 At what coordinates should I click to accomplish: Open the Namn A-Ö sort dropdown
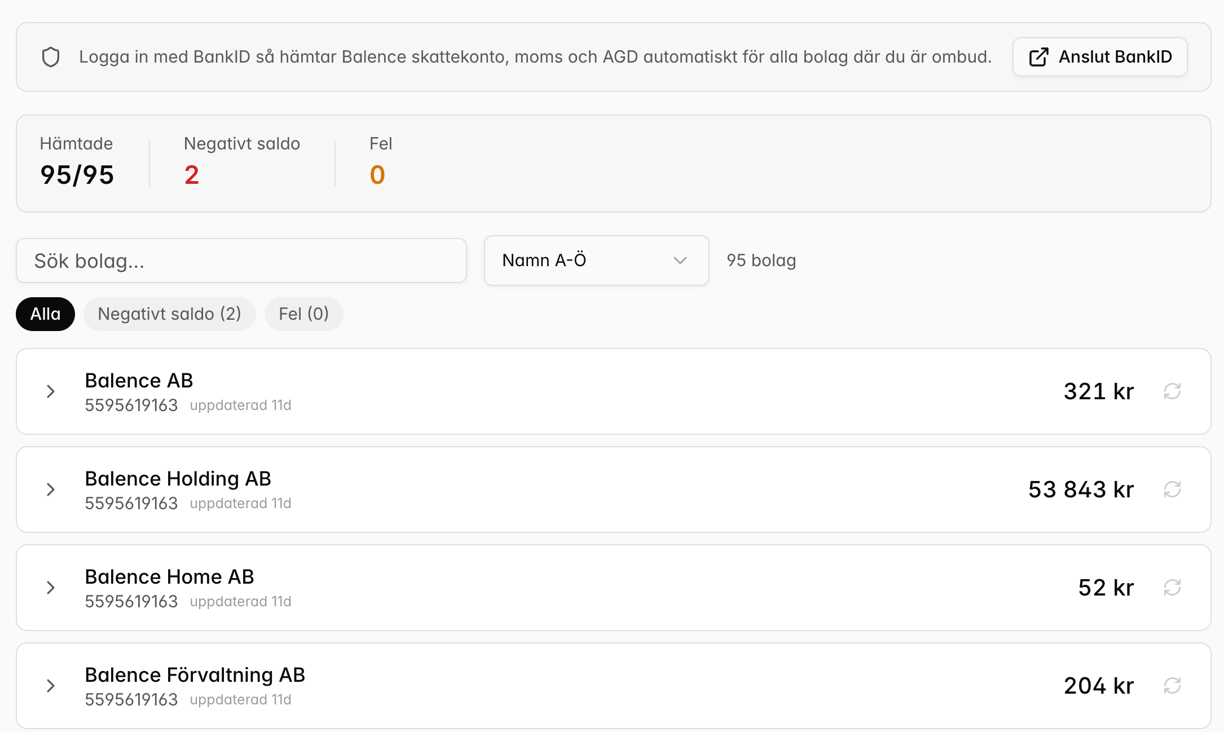pyautogui.click(x=596, y=261)
